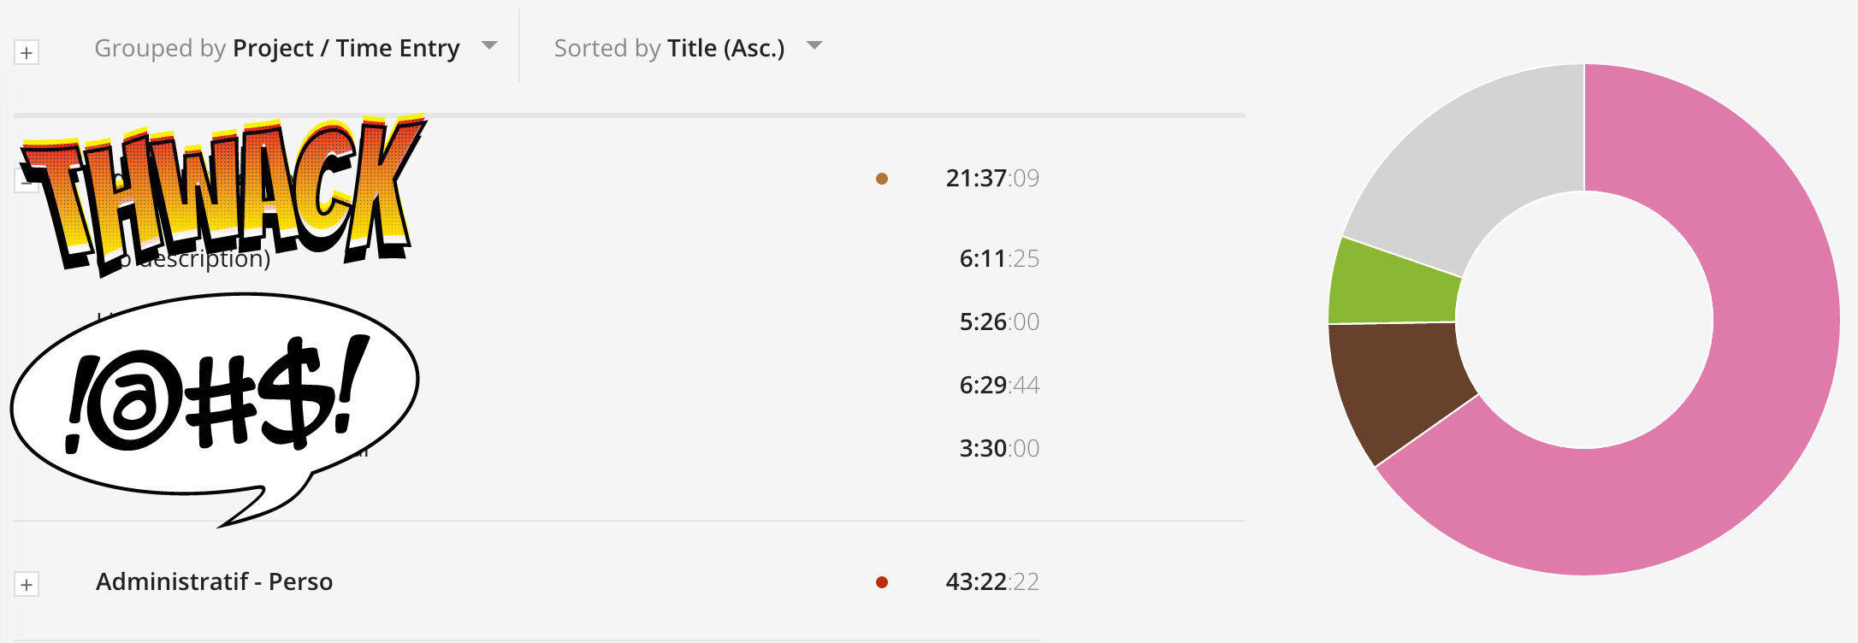Click the THWACK comic sticker
This screenshot has height=643, width=1858.
(222, 196)
